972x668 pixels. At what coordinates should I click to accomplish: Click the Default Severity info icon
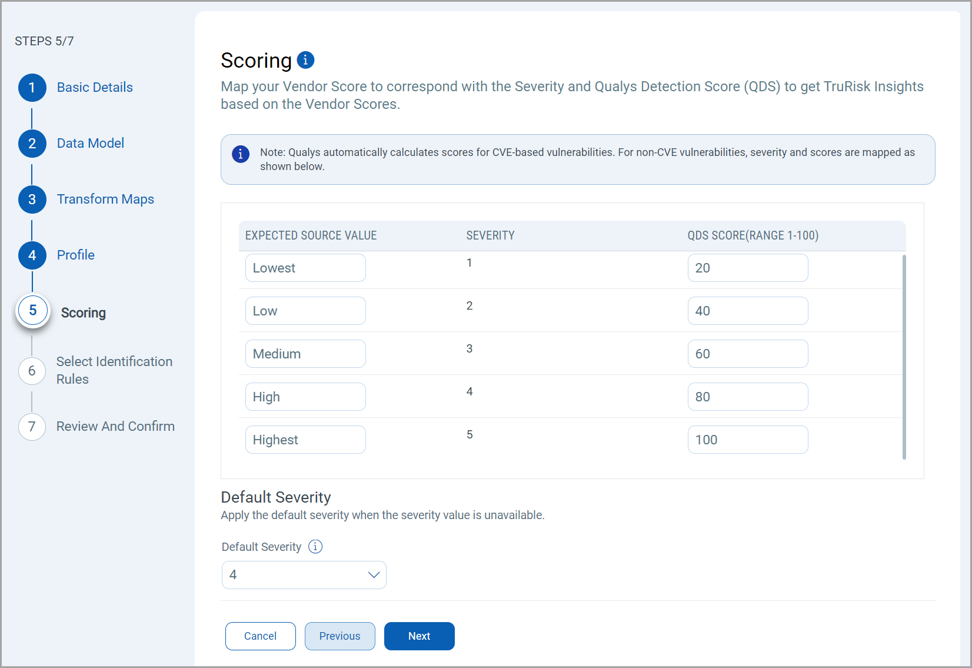[315, 547]
